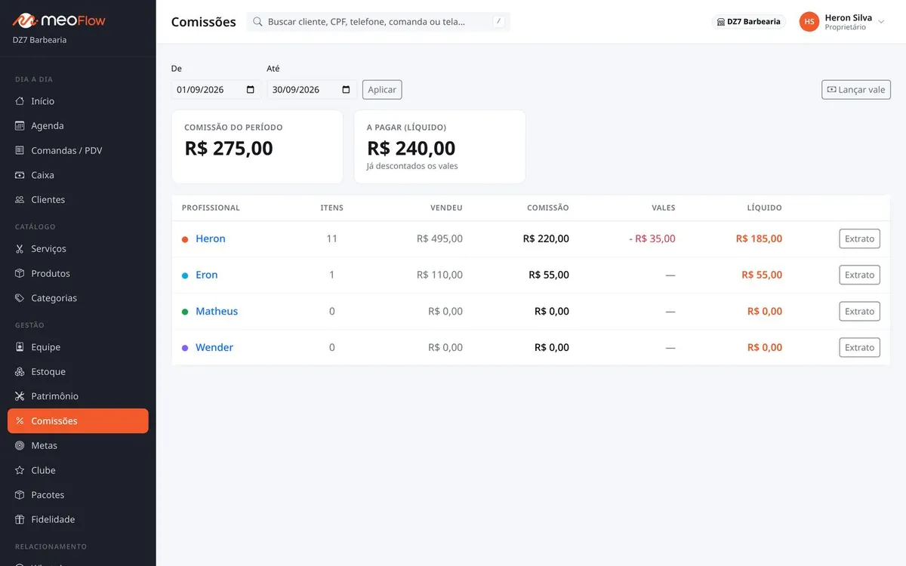Click the Aplicar button
Image resolution: width=906 pixels, height=566 pixels.
(382, 90)
